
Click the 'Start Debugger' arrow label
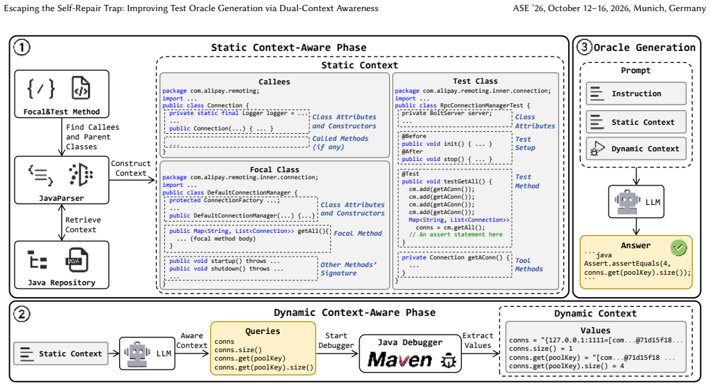pyautogui.click(x=336, y=340)
